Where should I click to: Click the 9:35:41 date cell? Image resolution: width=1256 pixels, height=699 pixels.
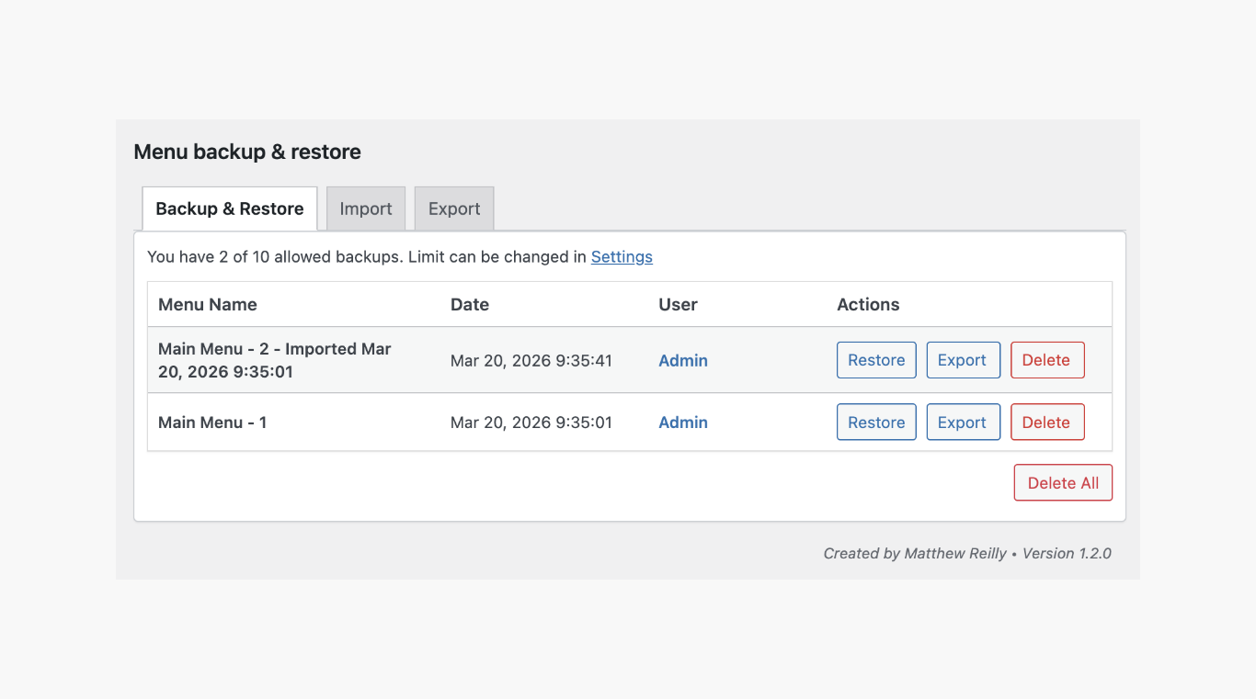click(x=531, y=361)
